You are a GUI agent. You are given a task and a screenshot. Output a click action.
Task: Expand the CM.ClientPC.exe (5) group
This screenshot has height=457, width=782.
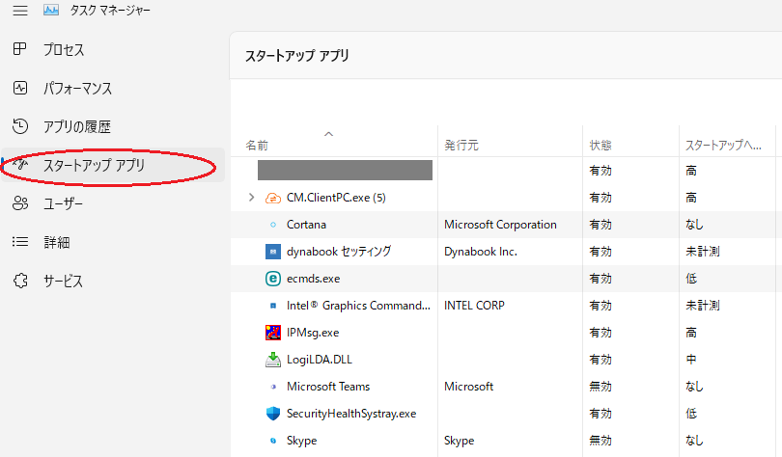pyautogui.click(x=251, y=198)
